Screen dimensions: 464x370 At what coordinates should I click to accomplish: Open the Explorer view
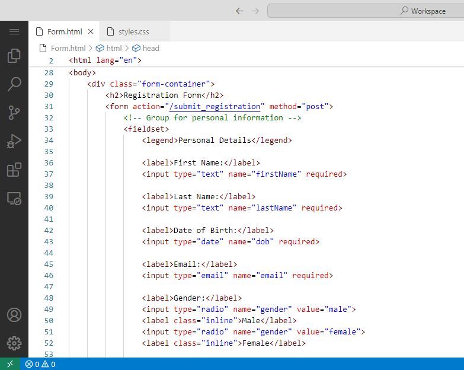coord(14,56)
